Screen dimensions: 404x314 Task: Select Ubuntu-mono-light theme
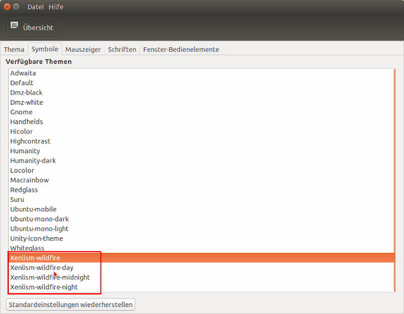pos(201,229)
